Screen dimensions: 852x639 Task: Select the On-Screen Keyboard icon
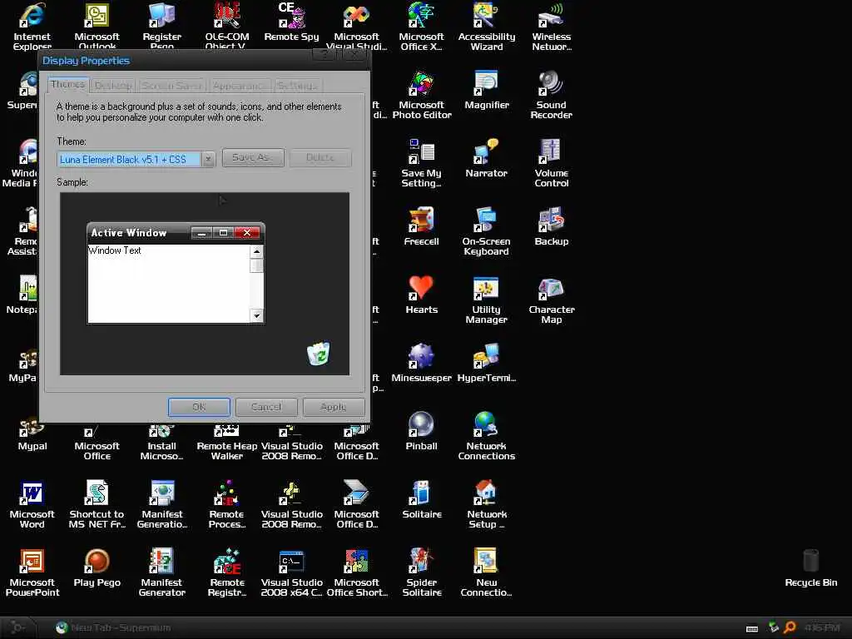click(486, 231)
